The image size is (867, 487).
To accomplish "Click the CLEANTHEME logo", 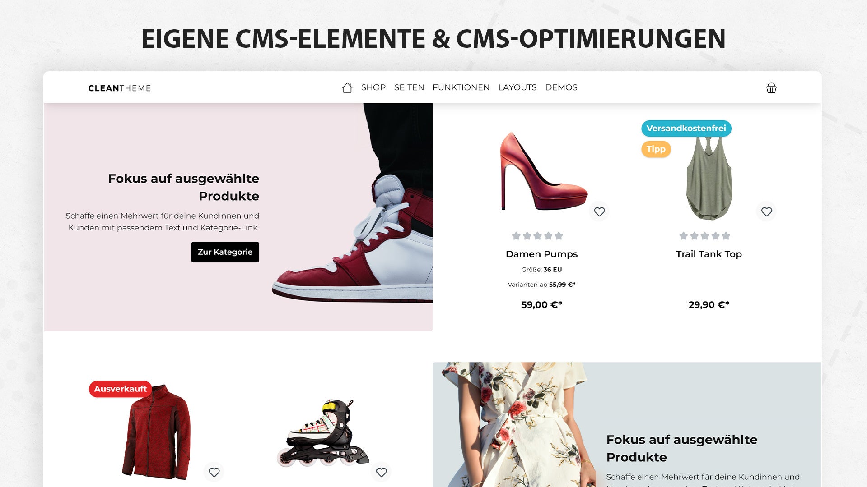I will tap(119, 88).
